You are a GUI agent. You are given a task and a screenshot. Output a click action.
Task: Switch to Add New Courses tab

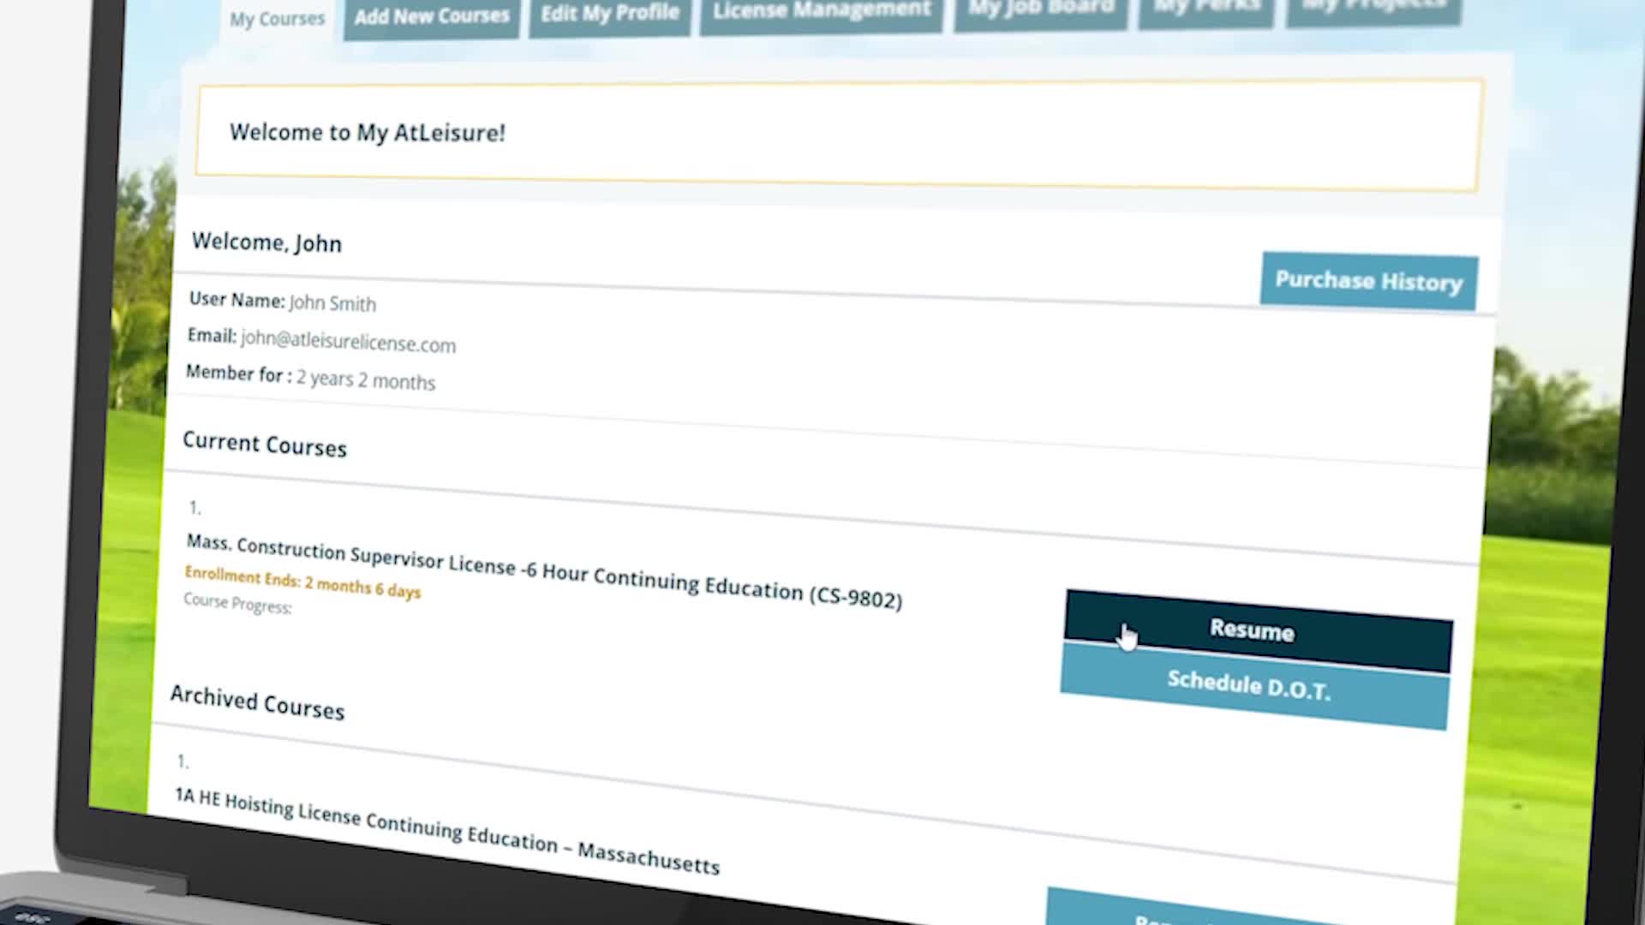click(x=432, y=16)
